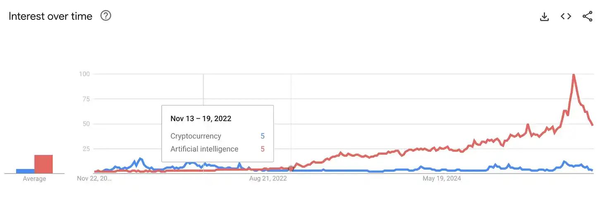
Task: Open the embed code icon
Action: pos(566,17)
